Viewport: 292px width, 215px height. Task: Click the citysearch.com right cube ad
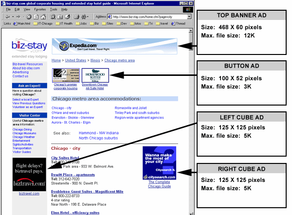click(x=160, y=163)
